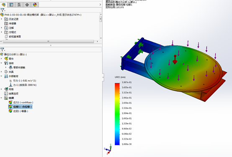
Task: Expand the 注解 annotations node
Action: pyautogui.click(x=2, y=28)
